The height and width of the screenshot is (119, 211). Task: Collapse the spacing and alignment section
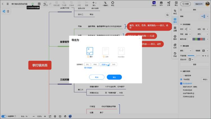(181, 71)
